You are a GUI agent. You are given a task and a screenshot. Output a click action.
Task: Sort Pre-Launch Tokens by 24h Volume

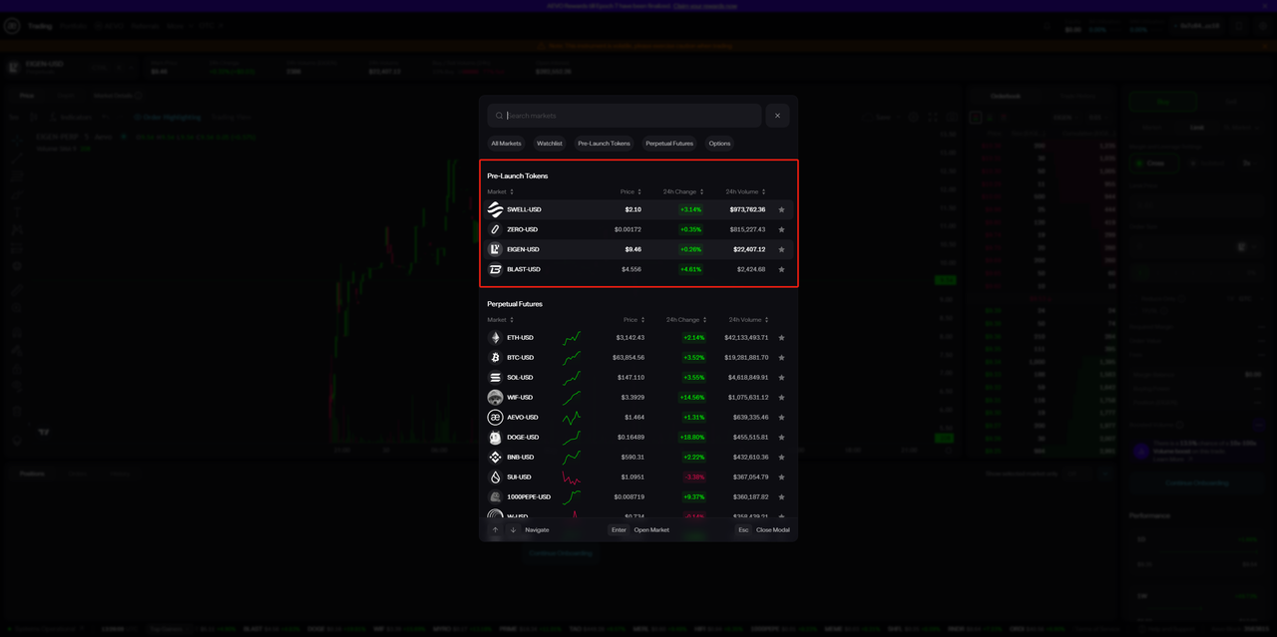coord(745,191)
